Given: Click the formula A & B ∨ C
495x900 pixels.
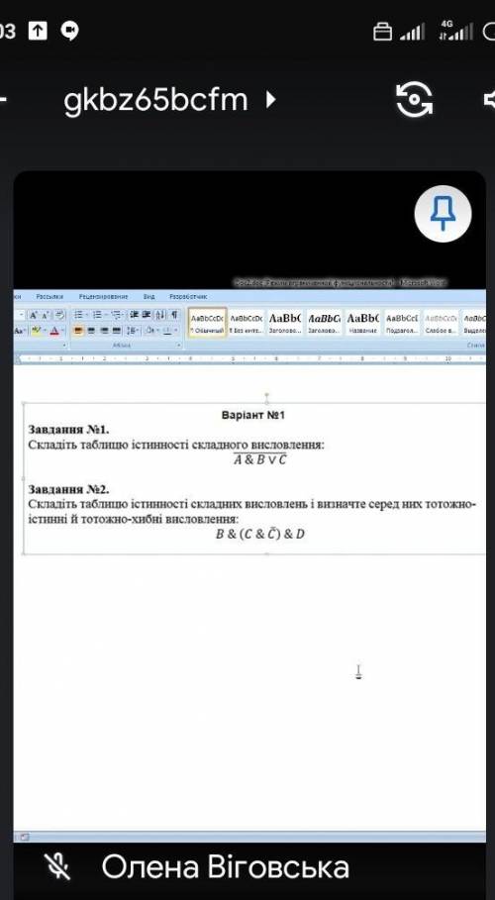Looking at the screenshot, I should [259, 459].
